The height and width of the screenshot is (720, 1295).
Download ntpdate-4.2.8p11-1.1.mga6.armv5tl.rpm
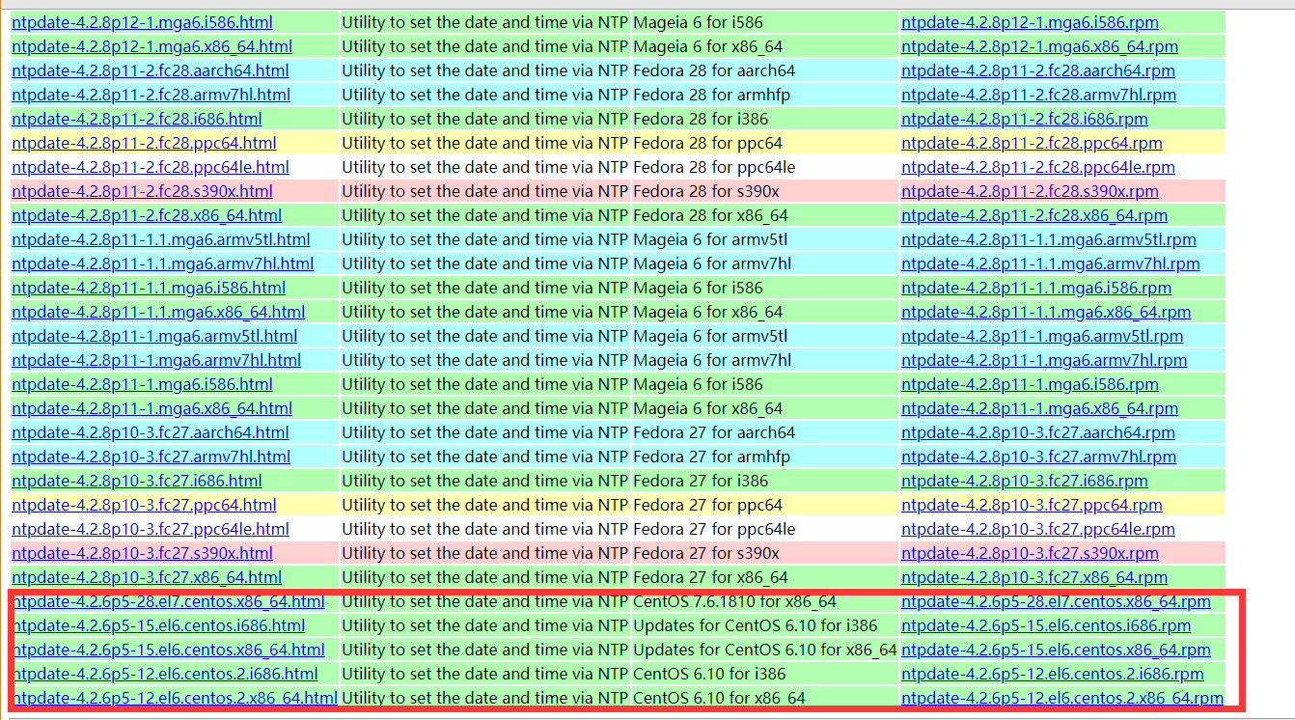click(x=1049, y=239)
